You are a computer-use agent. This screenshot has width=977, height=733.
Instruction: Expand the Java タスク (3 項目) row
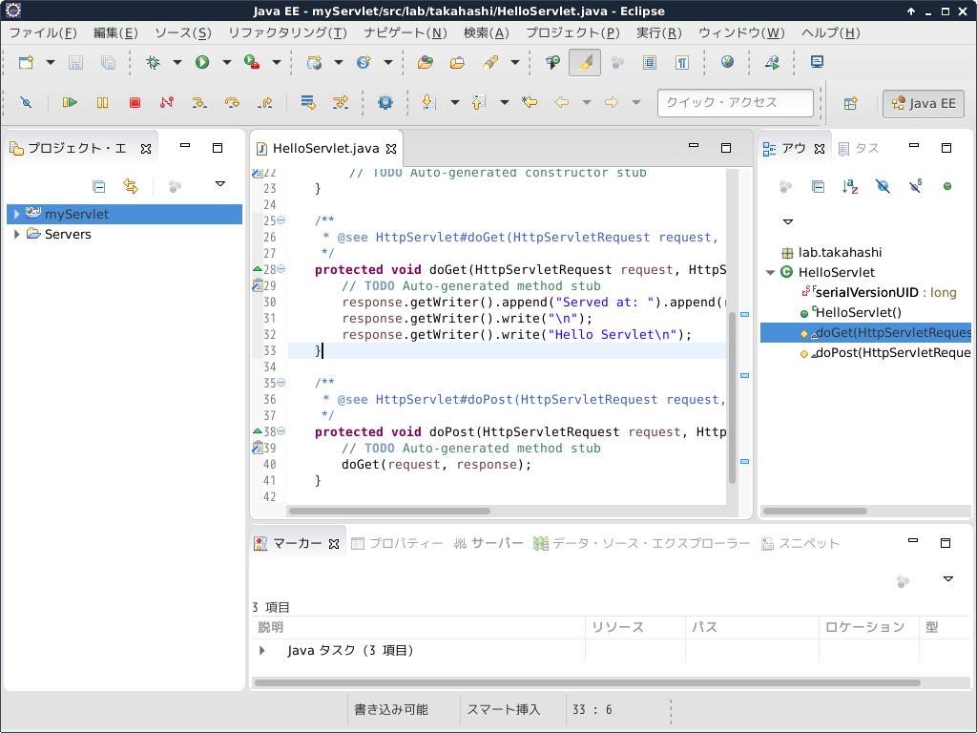click(262, 651)
